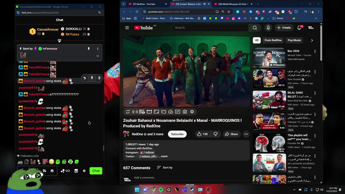This screenshot has height=194, width=345.
Task: Open YouTube notifications bell
Action: click(x=299, y=28)
